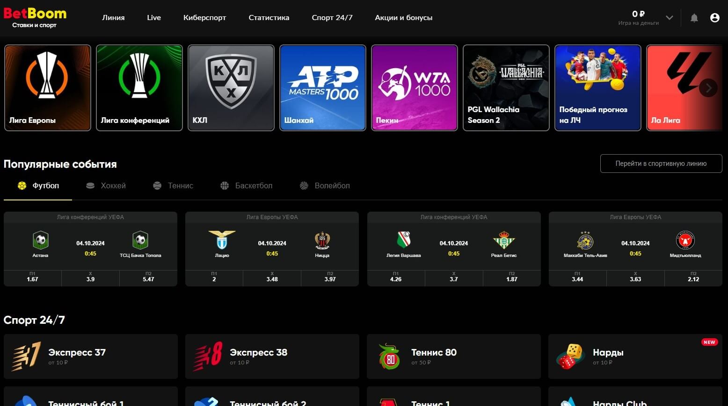Select the Волейбол tab

click(x=325, y=186)
